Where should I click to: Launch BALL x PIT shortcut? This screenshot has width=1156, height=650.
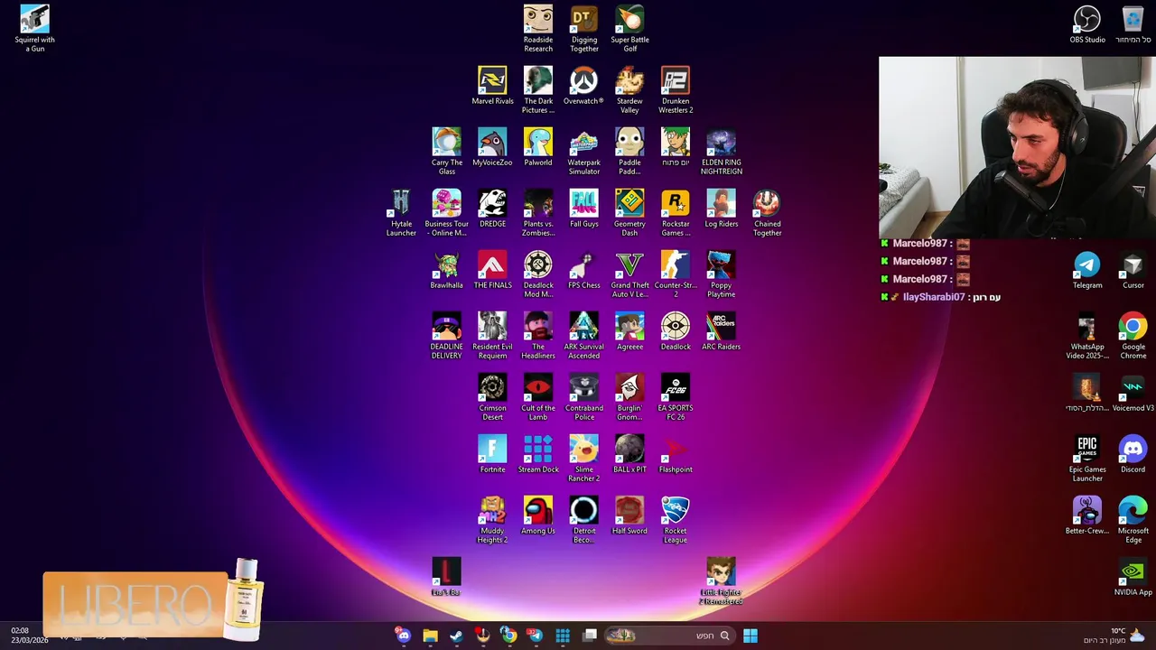click(x=629, y=453)
